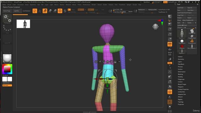
Task: Select the large ZSphere_1 tool thumbnail
Action: click(182, 34)
